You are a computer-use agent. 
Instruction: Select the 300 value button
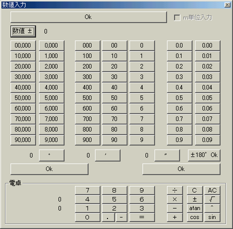[87, 77]
